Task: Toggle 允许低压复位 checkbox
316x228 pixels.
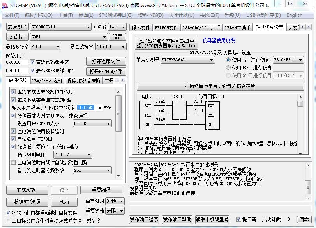Action: click(x=13, y=147)
